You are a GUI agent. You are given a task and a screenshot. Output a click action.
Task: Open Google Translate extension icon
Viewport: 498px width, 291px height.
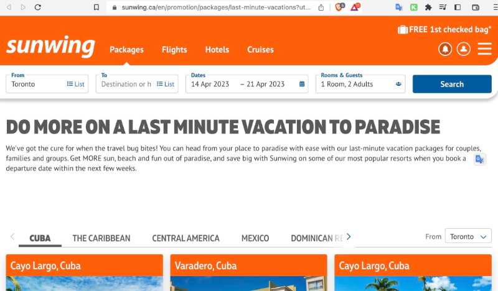point(399,7)
